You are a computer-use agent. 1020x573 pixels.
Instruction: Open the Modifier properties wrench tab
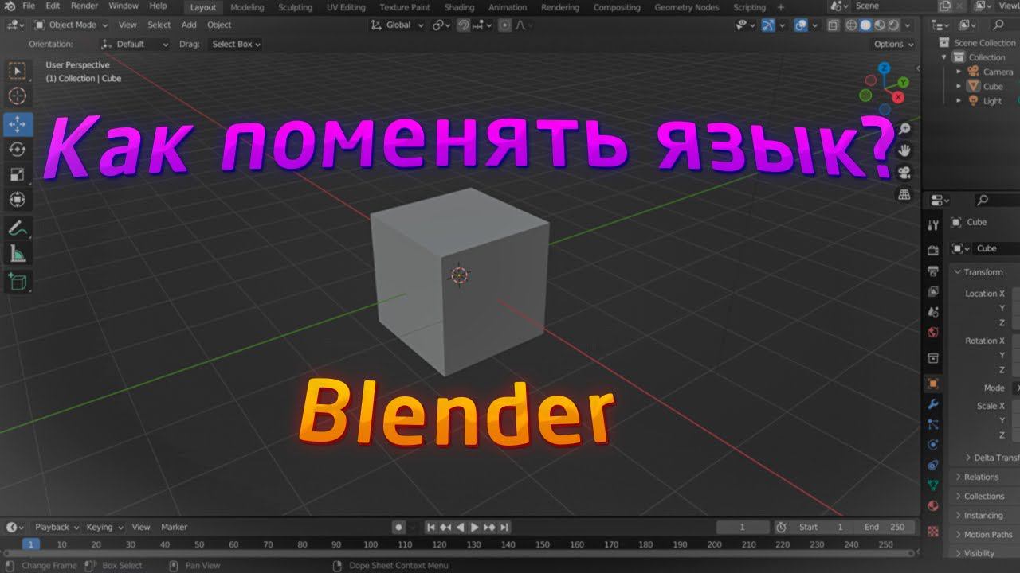click(x=933, y=404)
